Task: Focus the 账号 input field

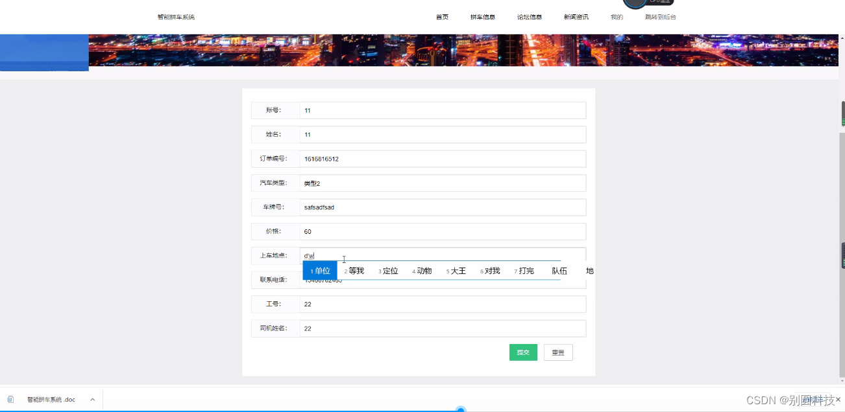Action: click(443, 110)
